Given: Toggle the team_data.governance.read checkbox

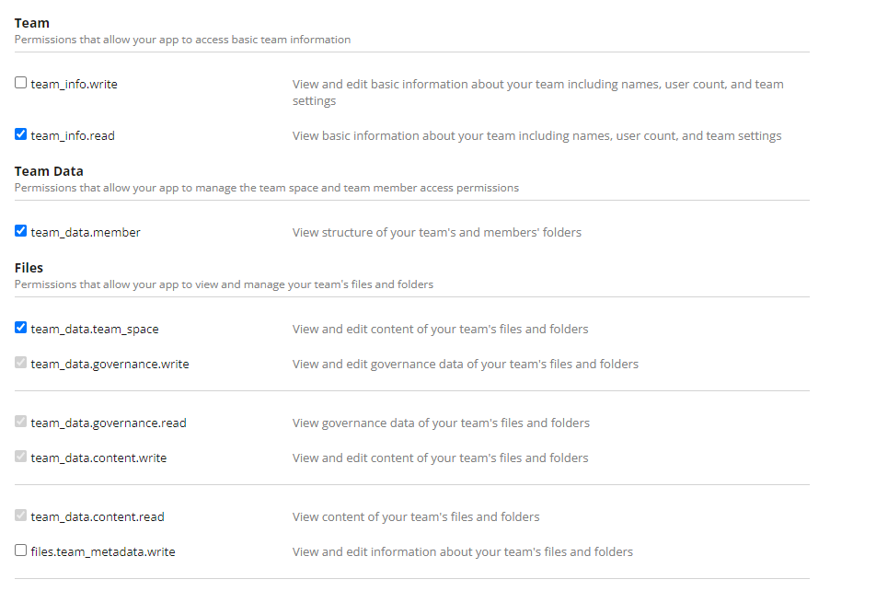Looking at the screenshot, I should (20, 421).
